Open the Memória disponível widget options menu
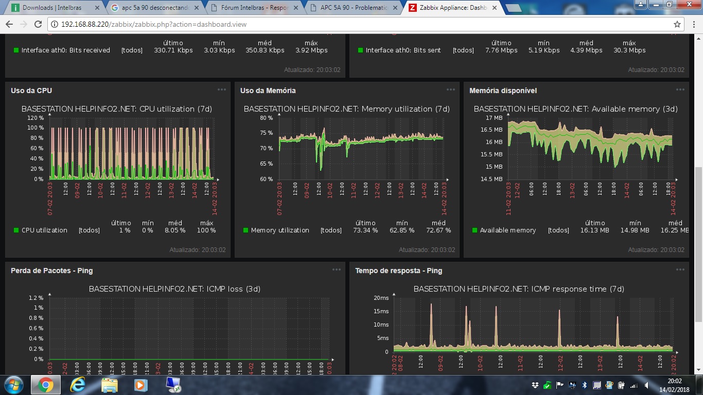The image size is (703, 395). click(x=680, y=89)
